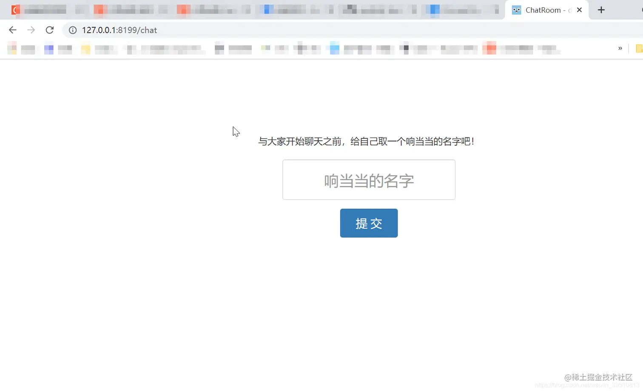Click the back navigation arrow

tap(12, 30)
